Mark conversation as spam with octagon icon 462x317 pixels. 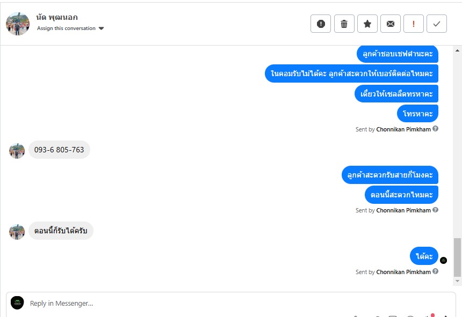tap(321, 24)
